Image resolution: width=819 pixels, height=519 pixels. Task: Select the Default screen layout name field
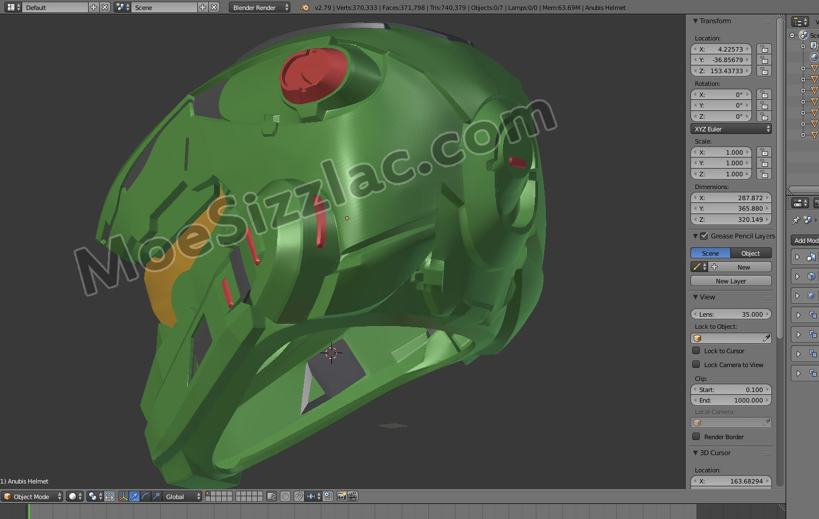pos(55,7)
